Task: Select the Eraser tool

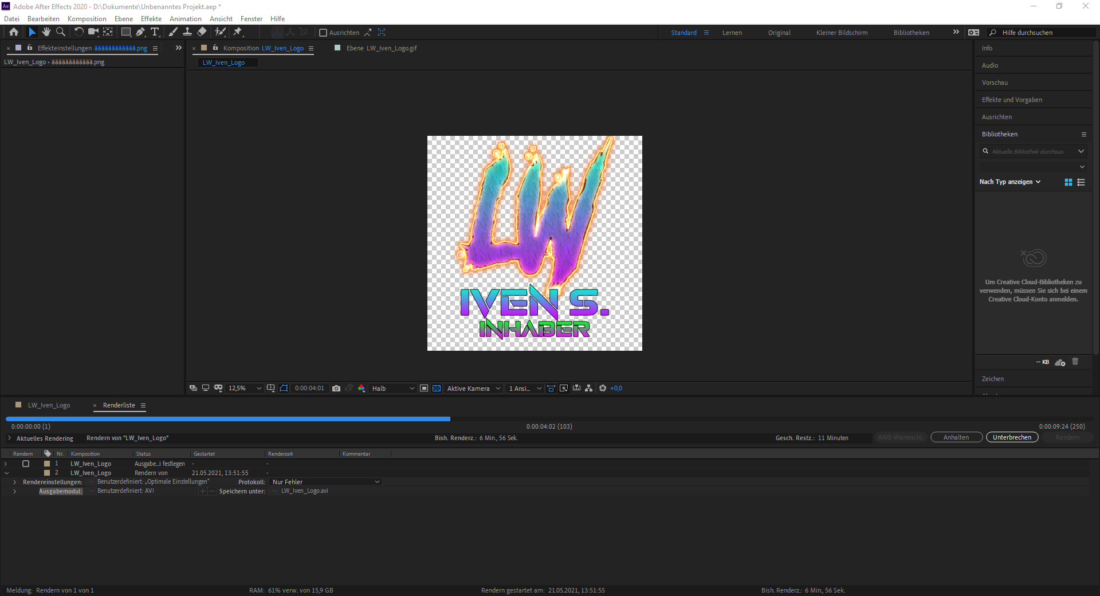Action: (x=202, y=32)
